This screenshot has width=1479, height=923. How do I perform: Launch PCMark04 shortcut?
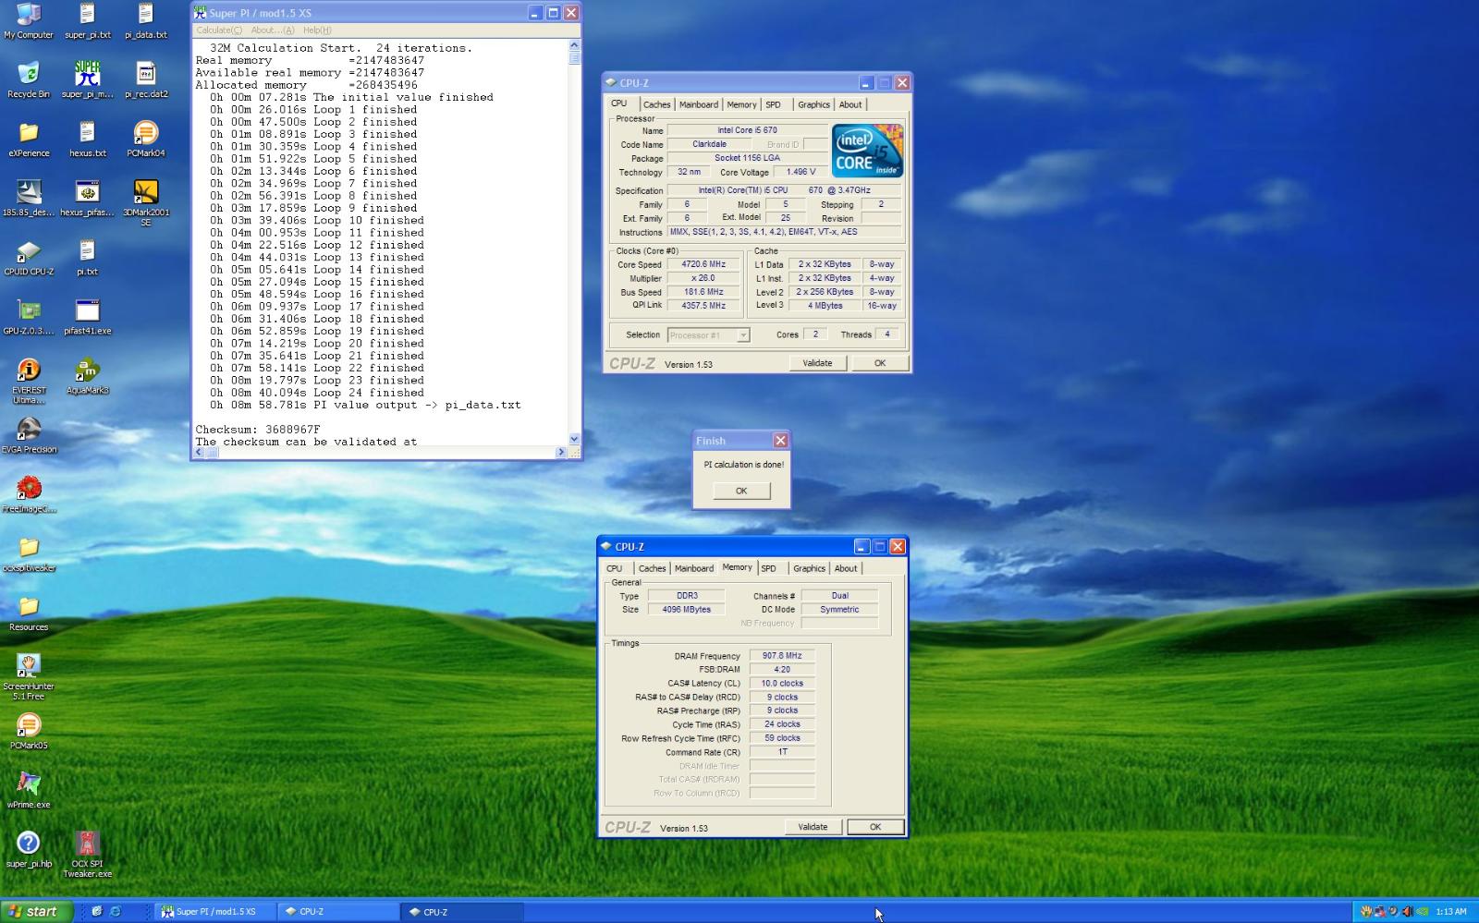coord(146,140)
